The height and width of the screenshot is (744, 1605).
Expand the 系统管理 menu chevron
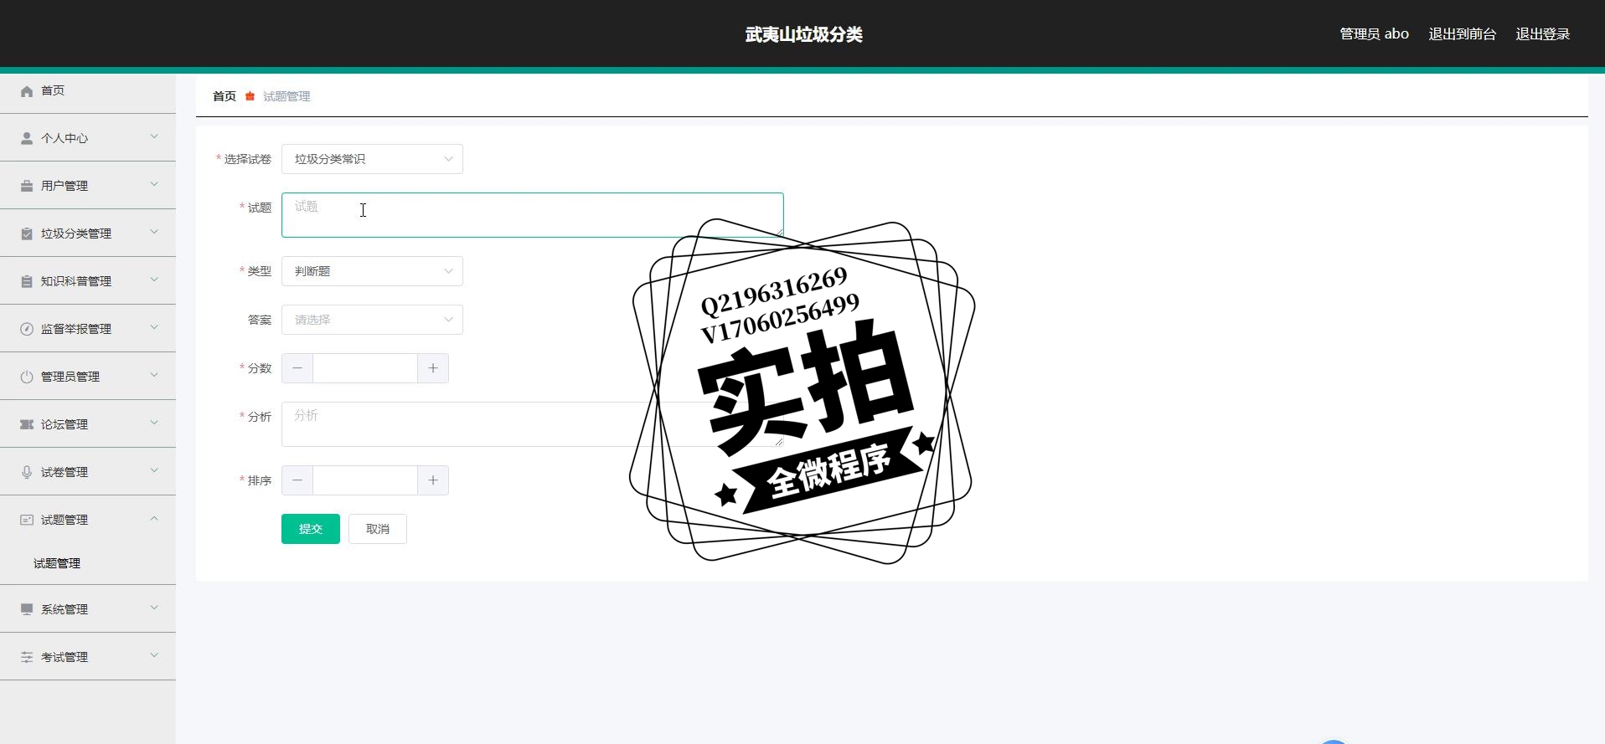pos(154,608)
